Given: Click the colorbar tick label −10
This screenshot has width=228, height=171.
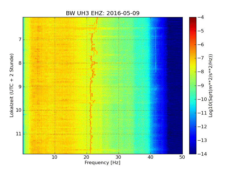Looking at the screenshot, I should (202, 99).
